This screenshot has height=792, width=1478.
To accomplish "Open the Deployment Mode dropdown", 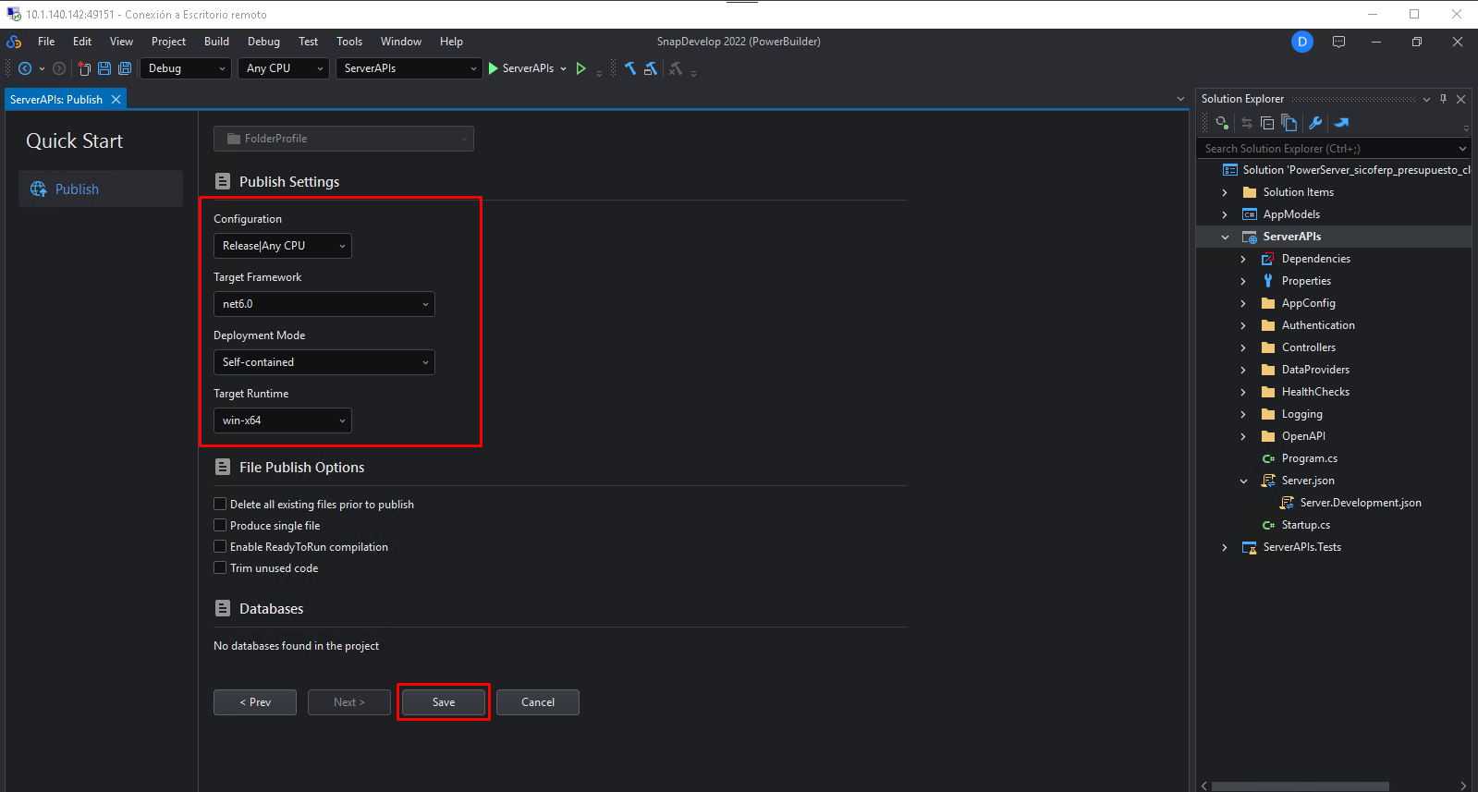I will (324, 362).
